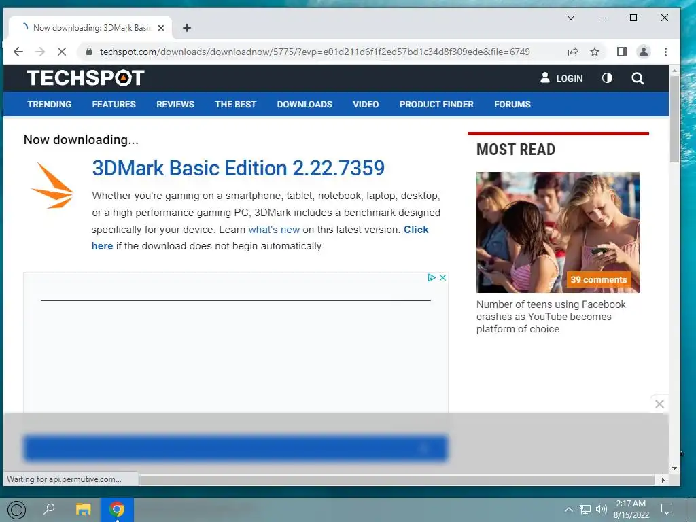Click the volume speaker icon

[602, 509]
